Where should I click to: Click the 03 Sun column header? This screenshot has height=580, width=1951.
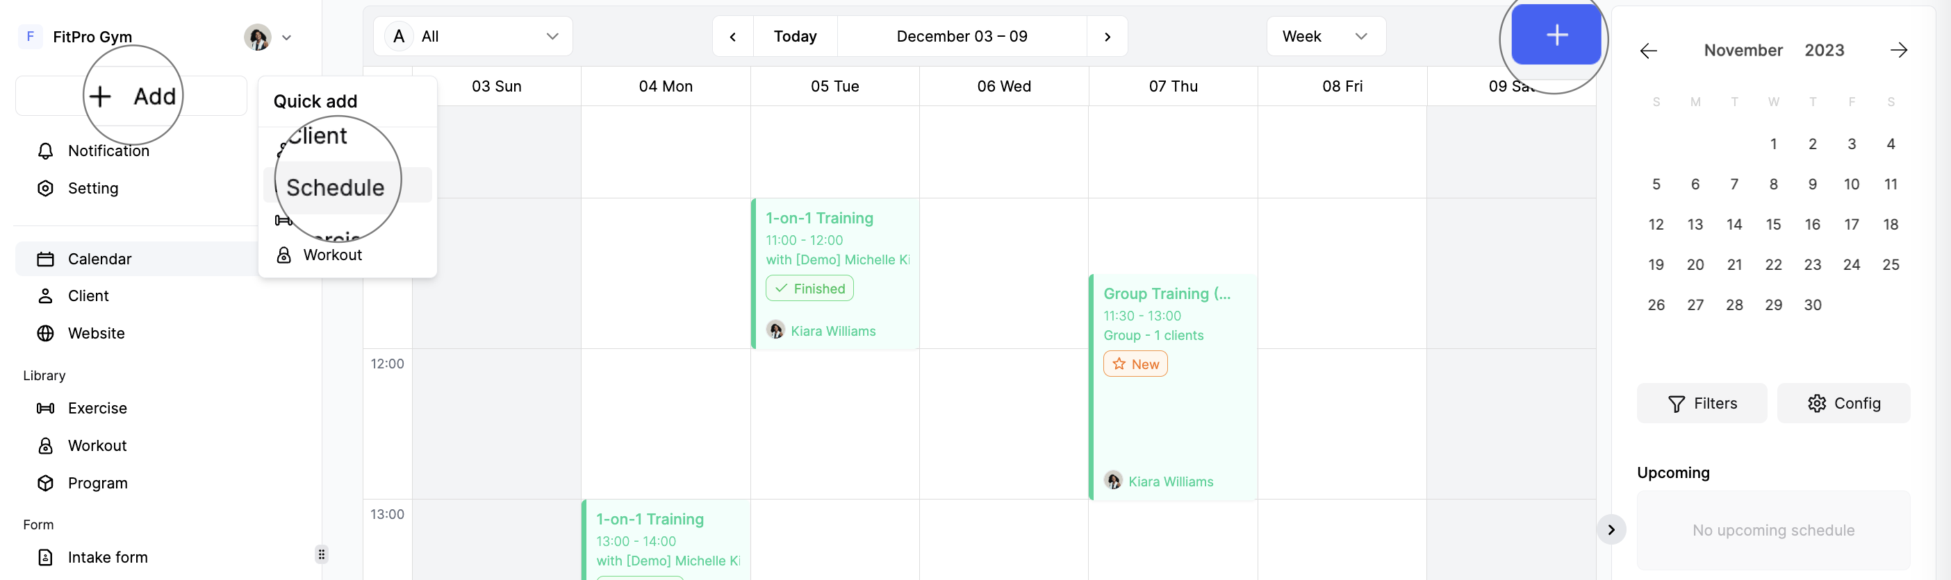pyautogui.click(x=497, y=86)
